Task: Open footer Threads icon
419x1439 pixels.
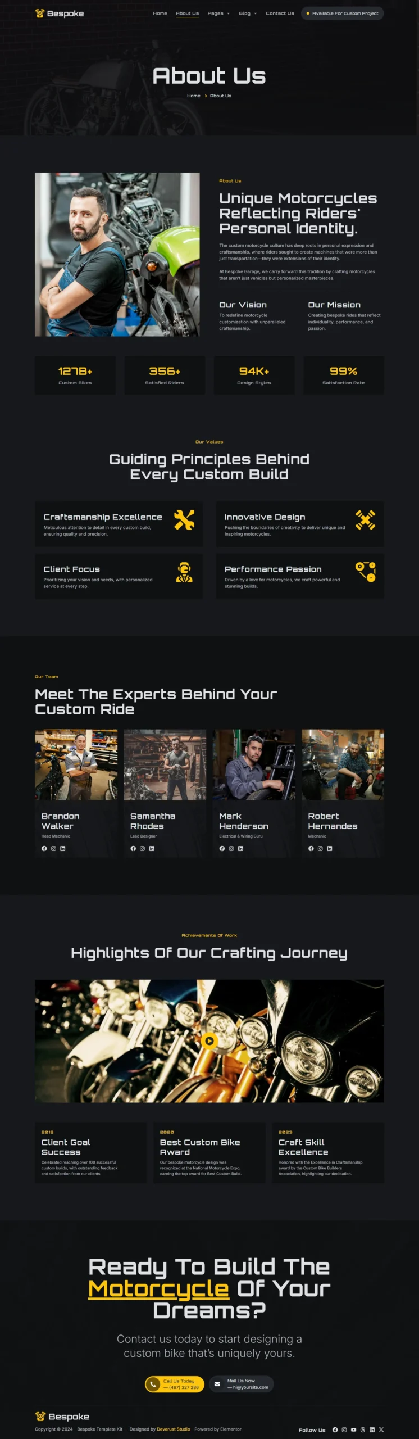Action: [363, 1429]
